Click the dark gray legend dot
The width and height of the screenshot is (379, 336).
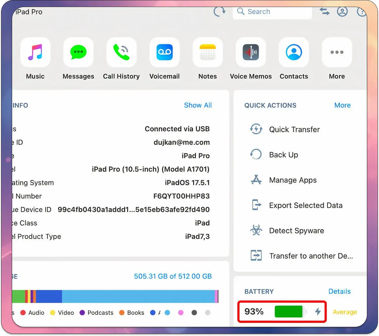click(x=194, y=313)
